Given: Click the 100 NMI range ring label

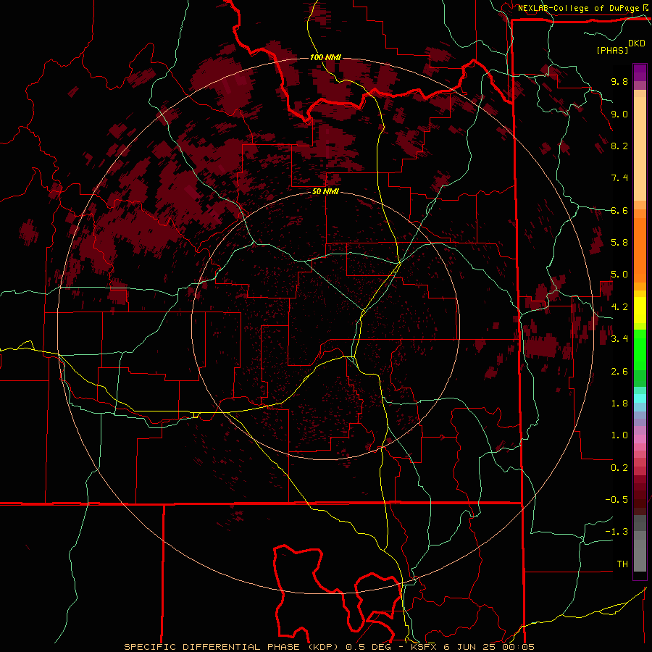Looking at the screenshot, I should [x=325, y=57].
